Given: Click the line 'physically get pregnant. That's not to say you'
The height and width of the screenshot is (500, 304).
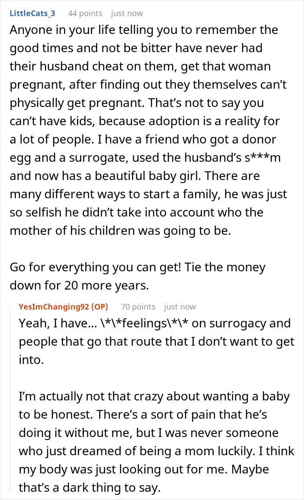Looking at the screenshot, I should click(137, 103).
